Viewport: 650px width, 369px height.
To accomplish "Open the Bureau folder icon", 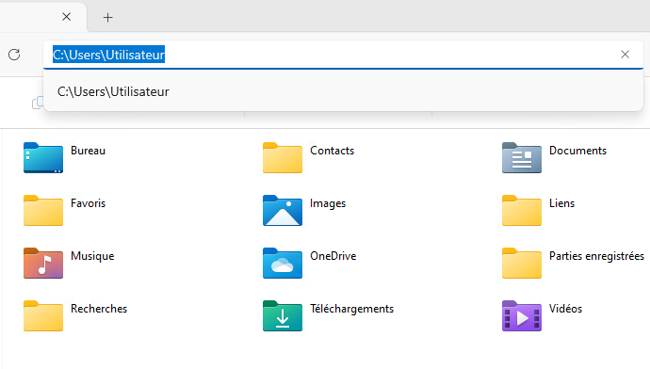I will coord(43,158).
